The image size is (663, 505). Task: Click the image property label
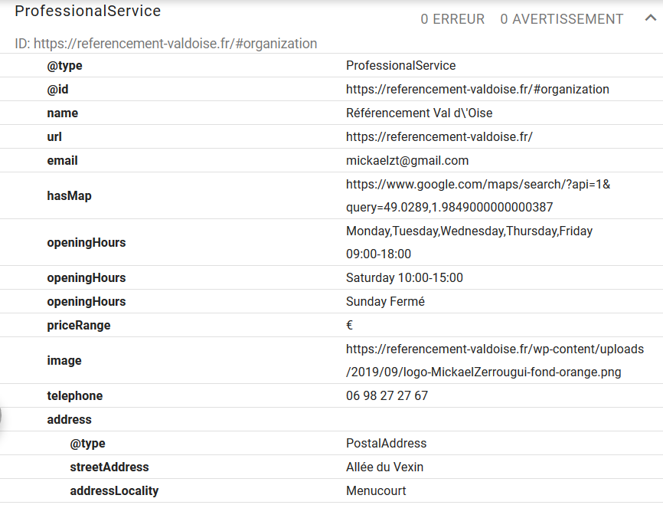tap(64, 360)
